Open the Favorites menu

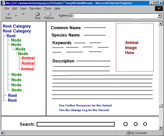[x=35, y=8]
